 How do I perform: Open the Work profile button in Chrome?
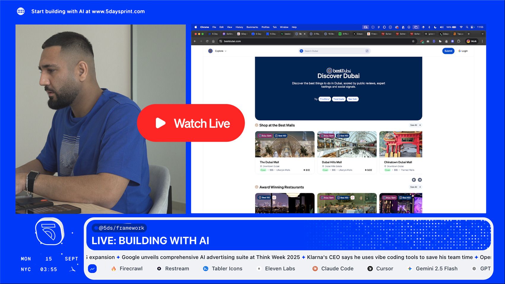[472, 41]
